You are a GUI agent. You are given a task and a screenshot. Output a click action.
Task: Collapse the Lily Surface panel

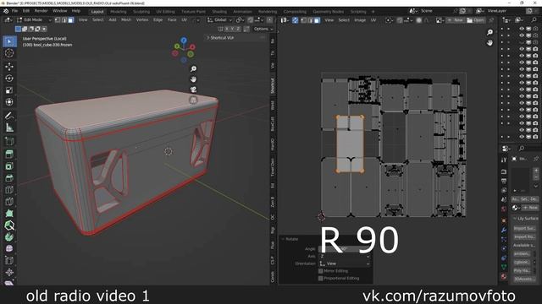coord(515,219)
